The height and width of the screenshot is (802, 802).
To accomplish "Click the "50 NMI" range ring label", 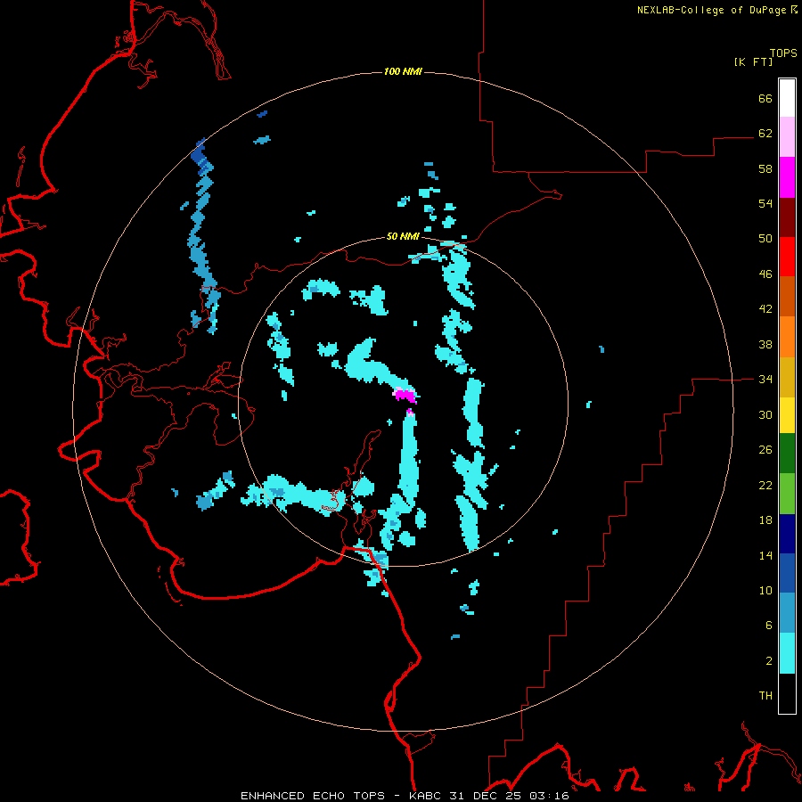I will pyautogui.click(x=403, y=236).
